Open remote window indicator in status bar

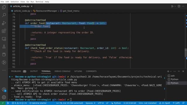point(3,103)
